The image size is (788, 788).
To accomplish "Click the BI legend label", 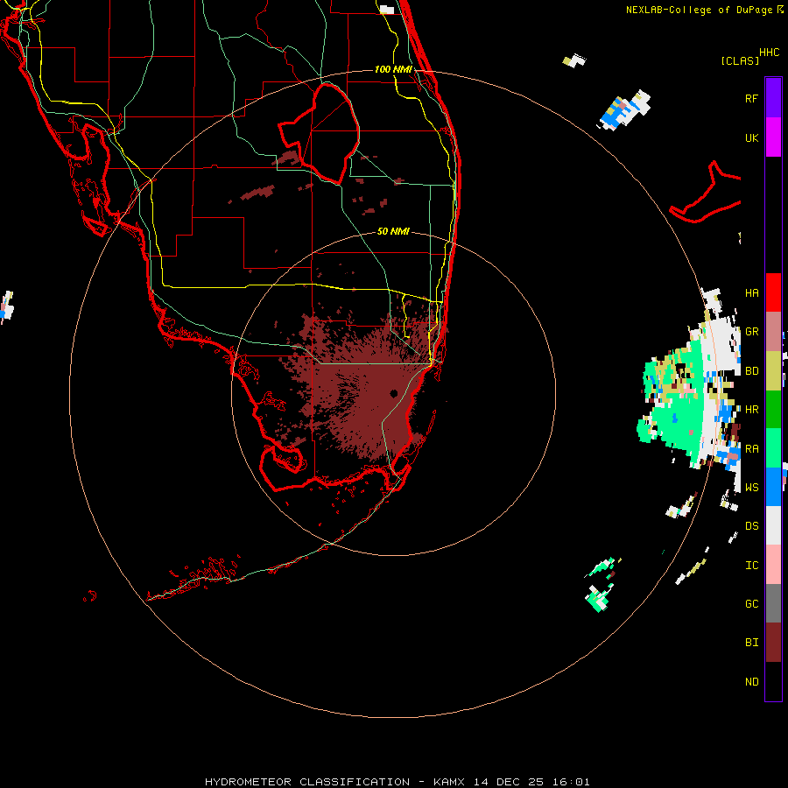I will coord(751,643).
